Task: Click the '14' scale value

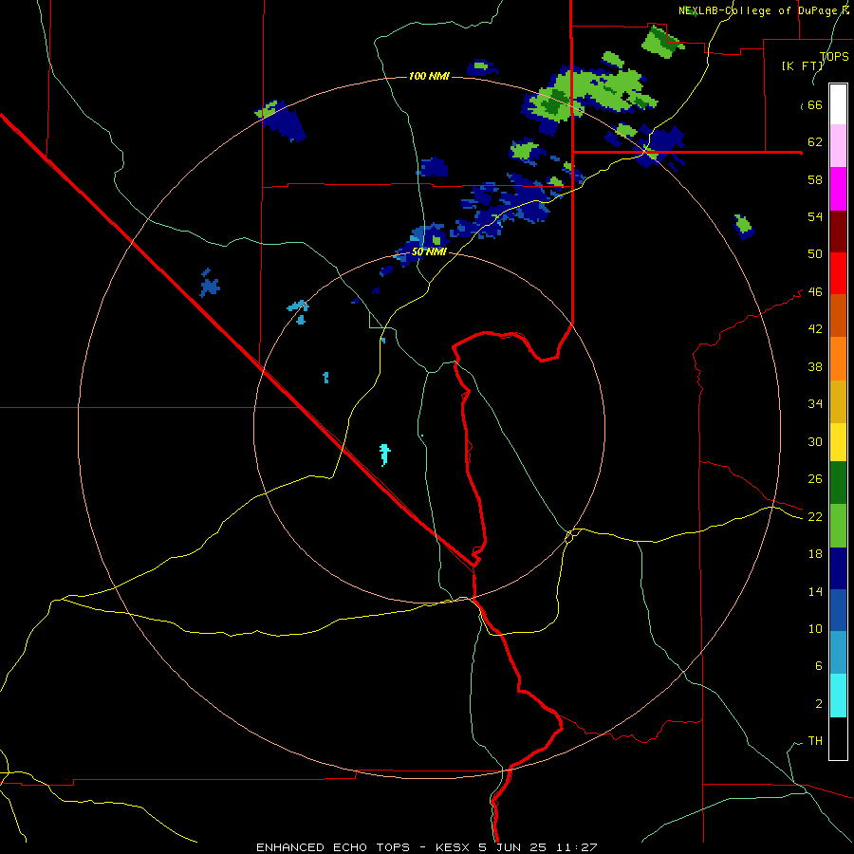Action: click(x=815, y=591)
